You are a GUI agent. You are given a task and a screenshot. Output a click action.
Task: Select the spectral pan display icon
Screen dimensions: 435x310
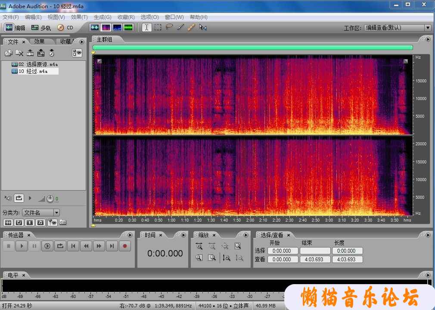[117, 28]
